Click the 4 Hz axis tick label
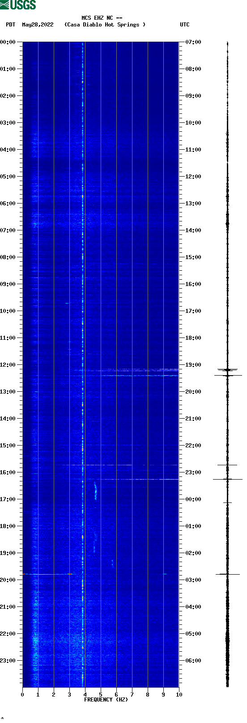The image size is (247, 723). 85,695
